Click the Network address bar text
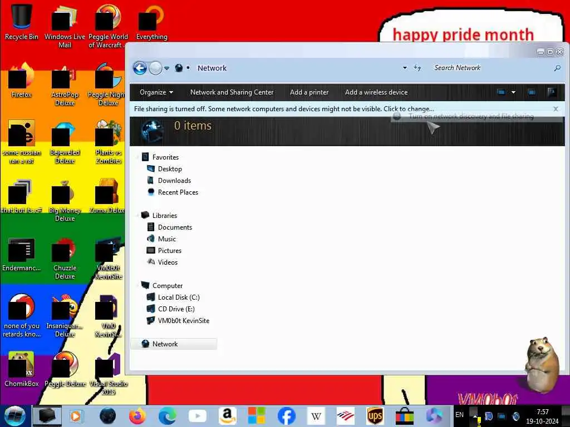 212,68
